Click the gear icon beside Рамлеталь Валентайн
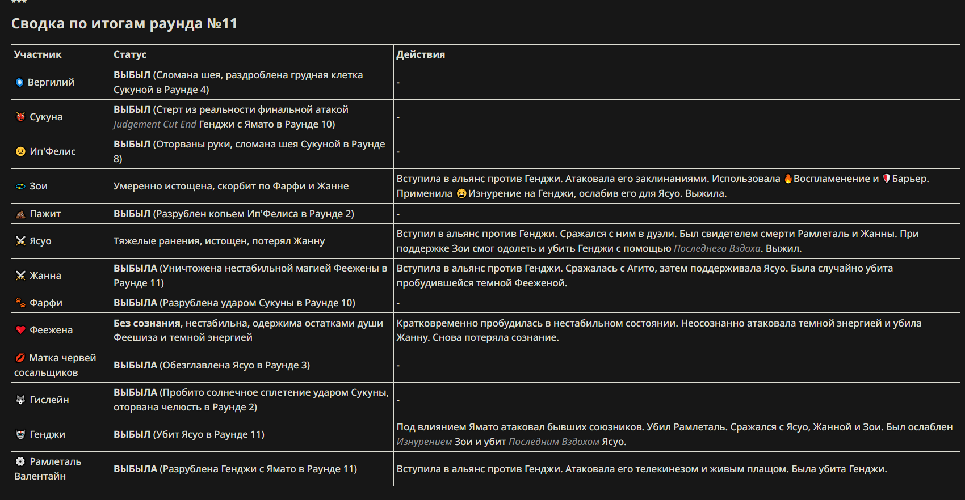 [20, 461]
